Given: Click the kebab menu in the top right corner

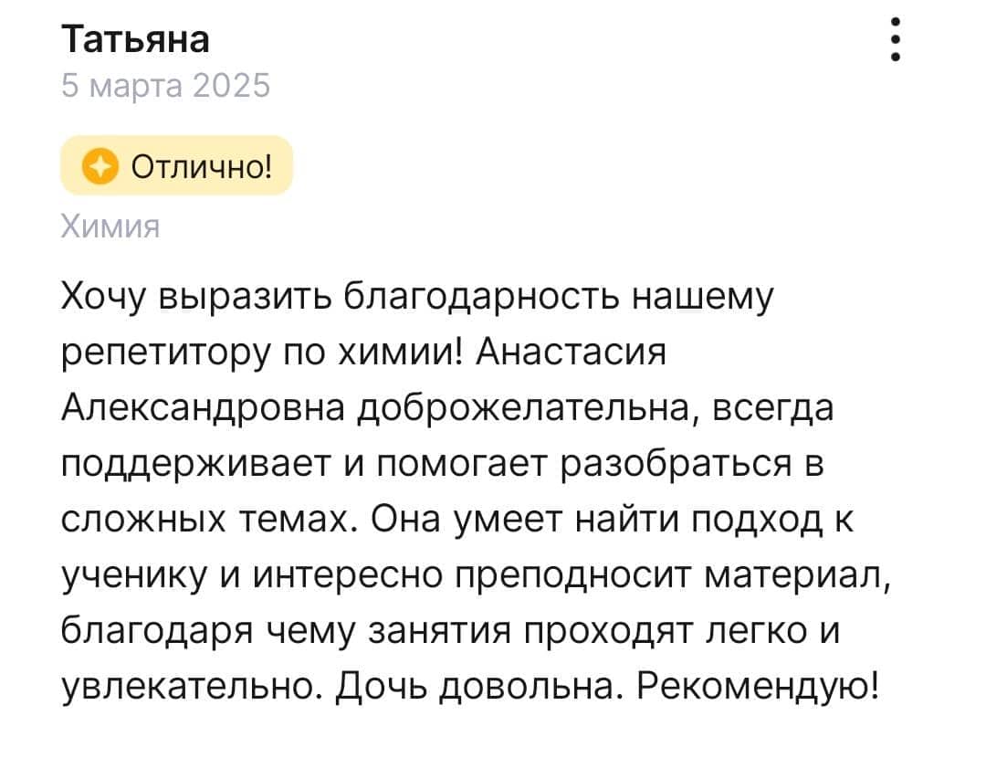Looking at the screenshot, I should [897, 39].
